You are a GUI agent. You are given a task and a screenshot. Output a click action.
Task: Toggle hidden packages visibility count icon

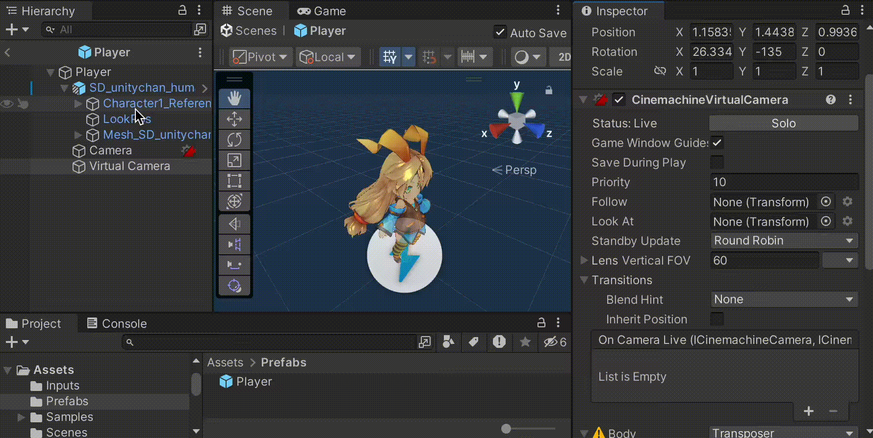pyautogui.click(x=555, y=342)
